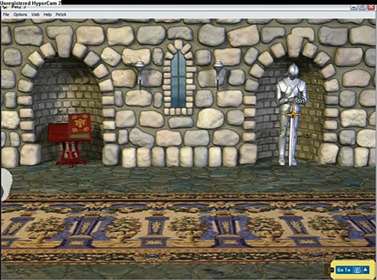The height and width of the screenshot is (280, 377).
Task: Close the Petz window
Action: (372, 7)
